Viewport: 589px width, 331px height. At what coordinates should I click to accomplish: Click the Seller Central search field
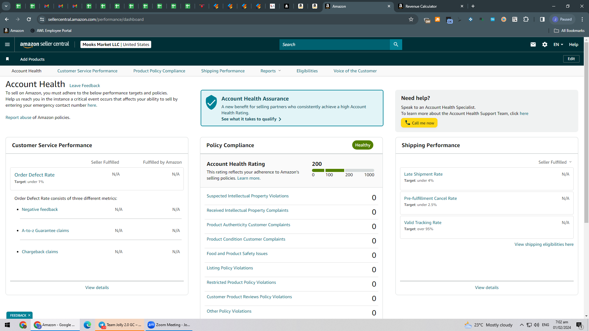334,44
